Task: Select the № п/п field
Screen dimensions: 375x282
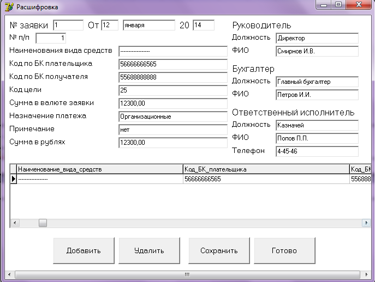Action: tap(51, 38)
